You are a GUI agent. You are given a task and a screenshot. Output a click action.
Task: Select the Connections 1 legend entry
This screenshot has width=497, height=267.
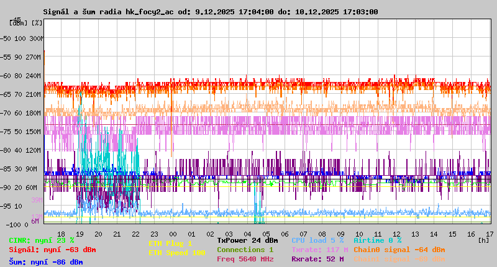245,250
